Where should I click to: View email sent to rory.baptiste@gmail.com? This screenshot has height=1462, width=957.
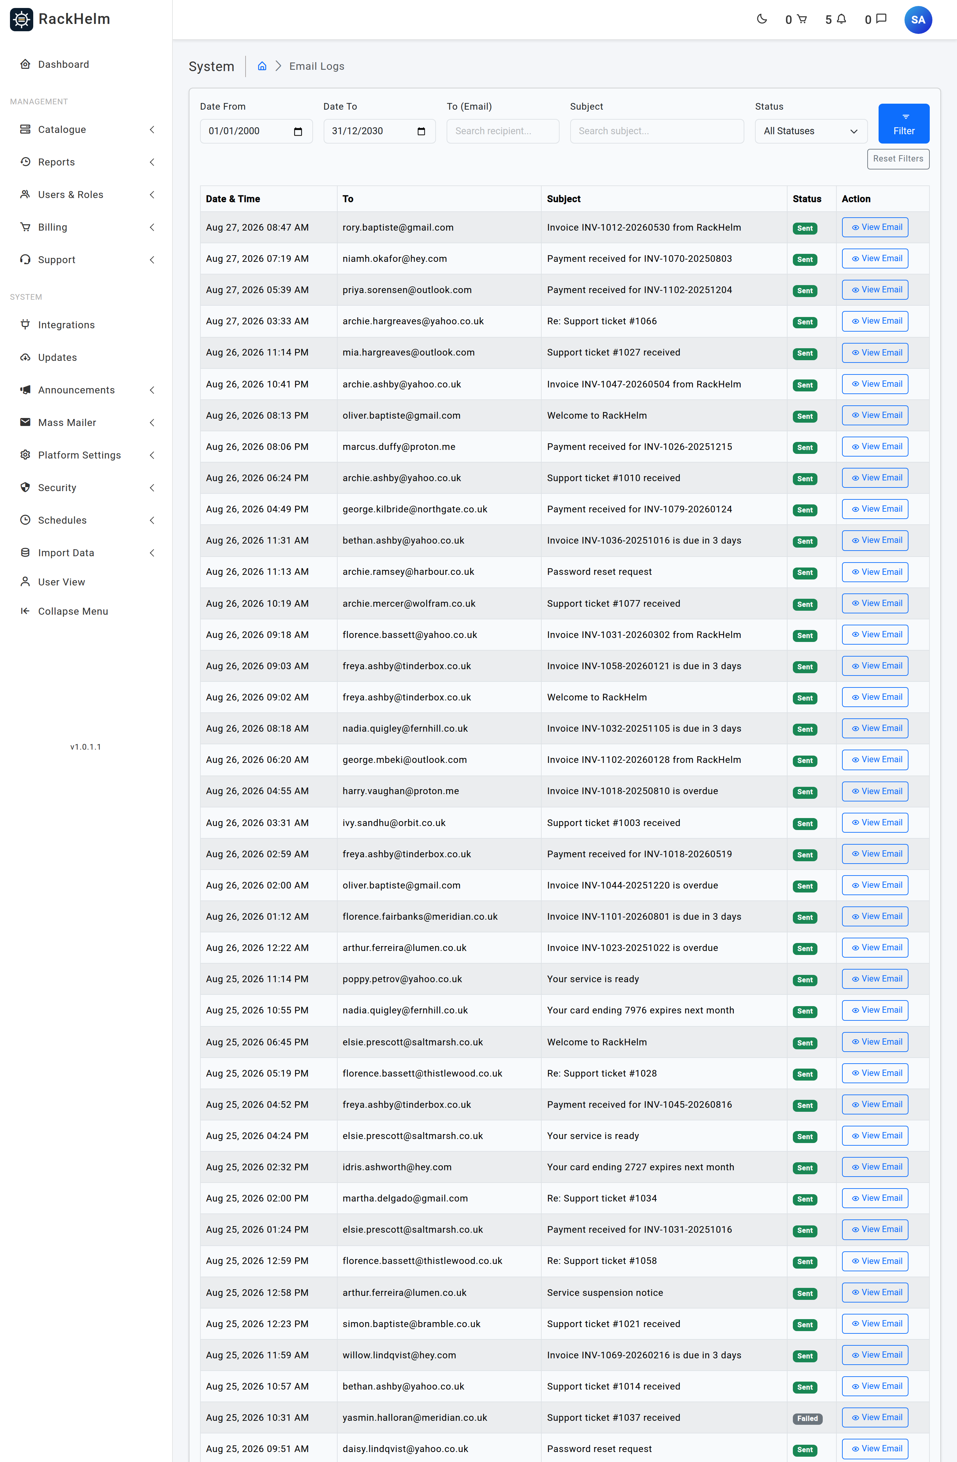pyautogui.click(x=875, y=227)
